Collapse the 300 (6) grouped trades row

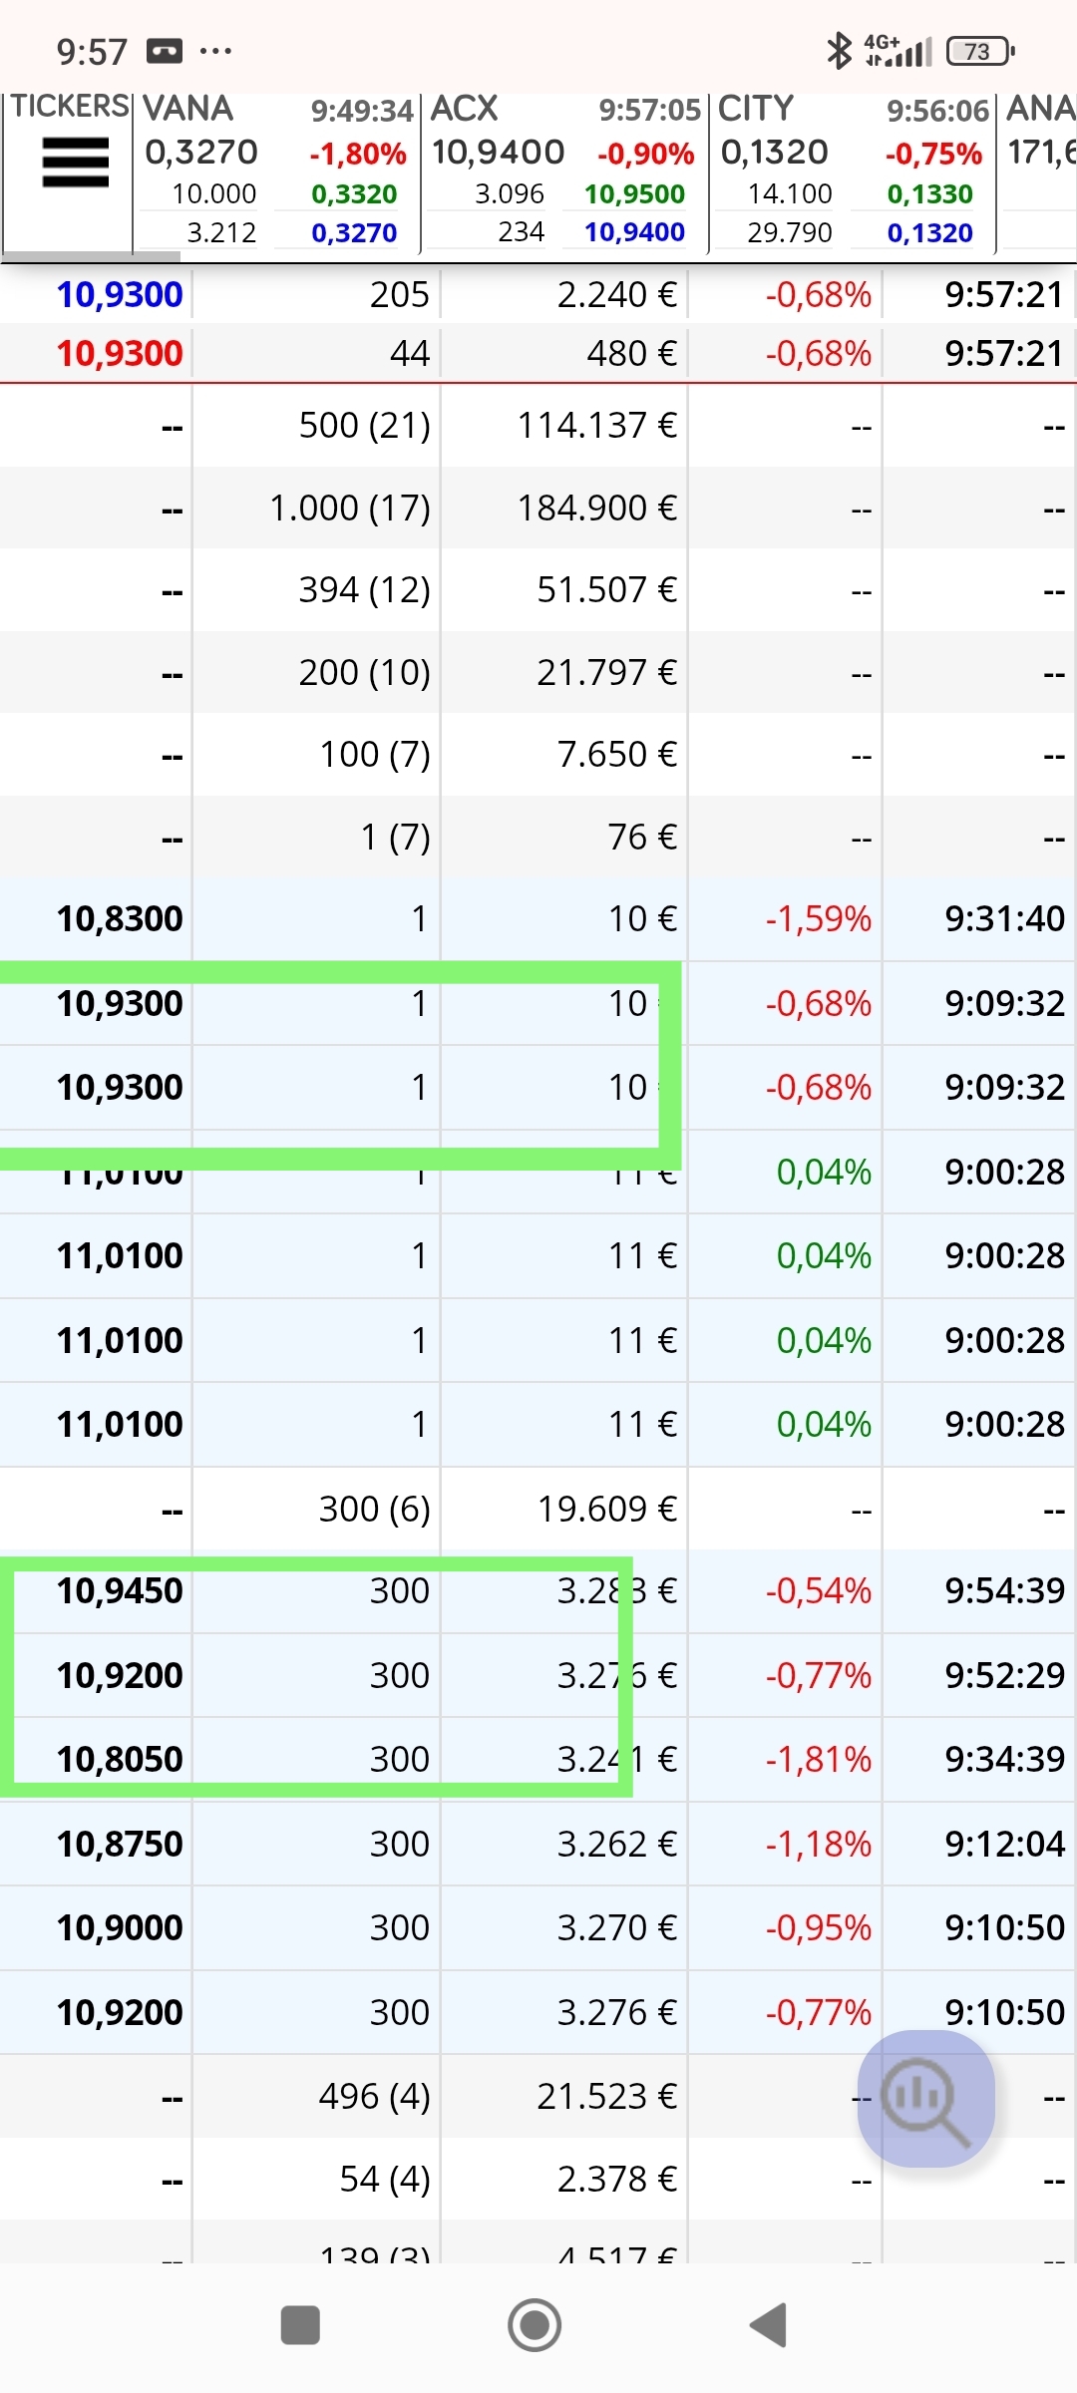click(538, 1510)
